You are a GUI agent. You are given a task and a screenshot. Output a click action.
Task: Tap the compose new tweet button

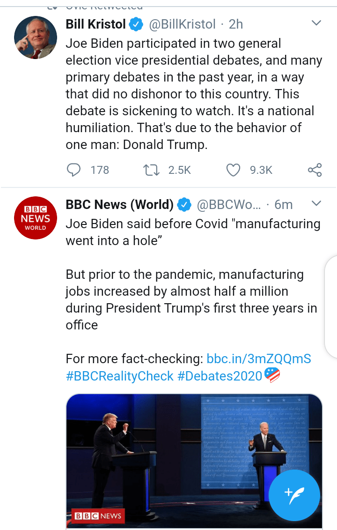click(x=294, y=495)
